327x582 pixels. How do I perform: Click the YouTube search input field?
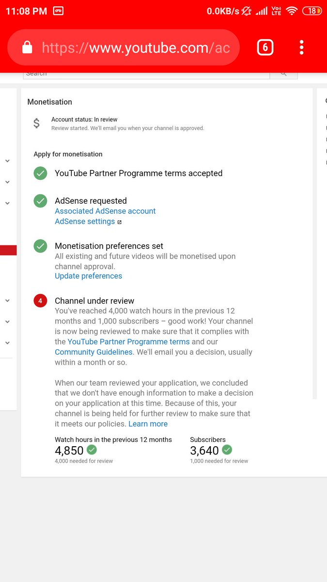[x=146, y=75]
